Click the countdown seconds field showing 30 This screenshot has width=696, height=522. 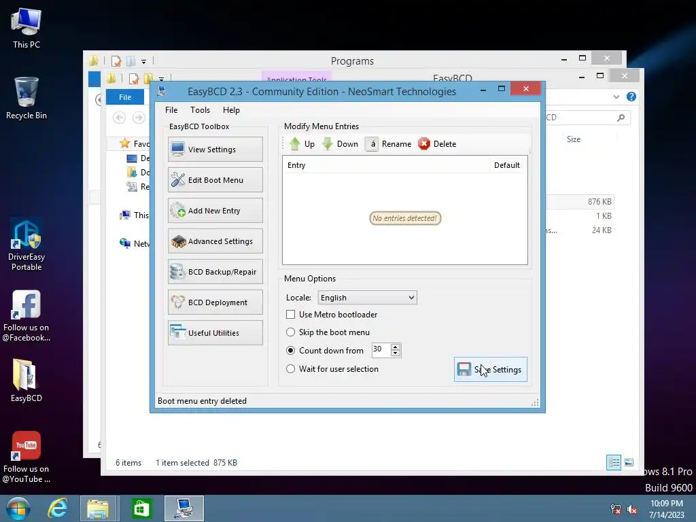point(381,350)
